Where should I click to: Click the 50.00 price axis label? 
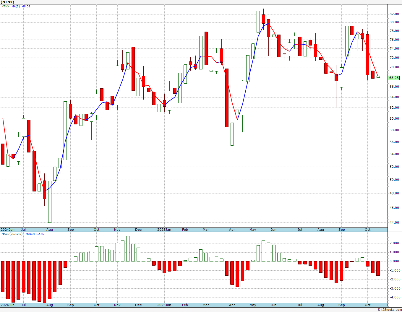click(394, 180)
